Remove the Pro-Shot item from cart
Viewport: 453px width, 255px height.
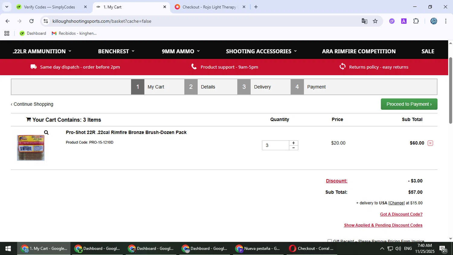(430, 143)
